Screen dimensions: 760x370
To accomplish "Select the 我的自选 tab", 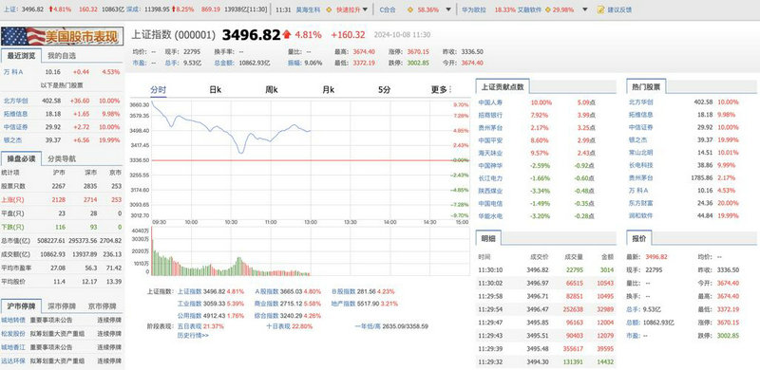I will pyautogui.click(x=62, y=56).
